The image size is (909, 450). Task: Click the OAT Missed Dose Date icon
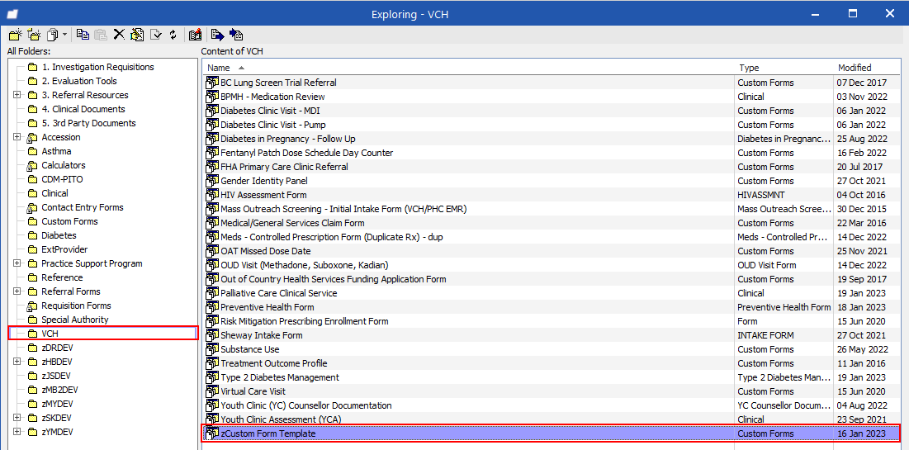[x=212, y=251]
